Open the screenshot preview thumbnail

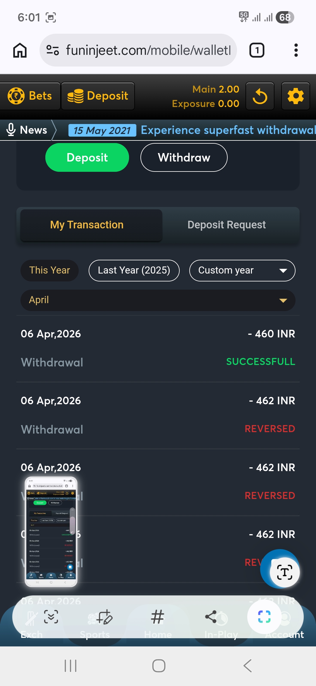pos(51,531)
